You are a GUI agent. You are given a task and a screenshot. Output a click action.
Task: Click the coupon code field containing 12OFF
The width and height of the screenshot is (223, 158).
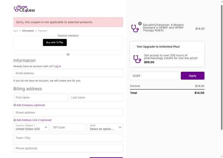click(154, 76)
